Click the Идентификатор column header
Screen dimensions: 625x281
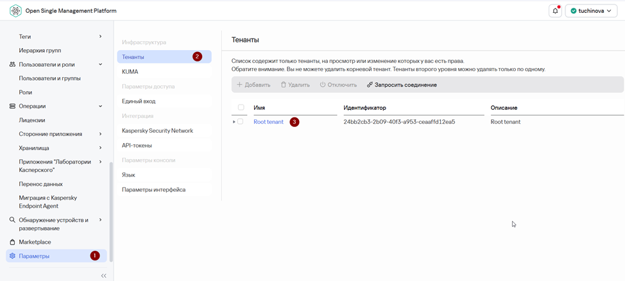coord(364,108)
